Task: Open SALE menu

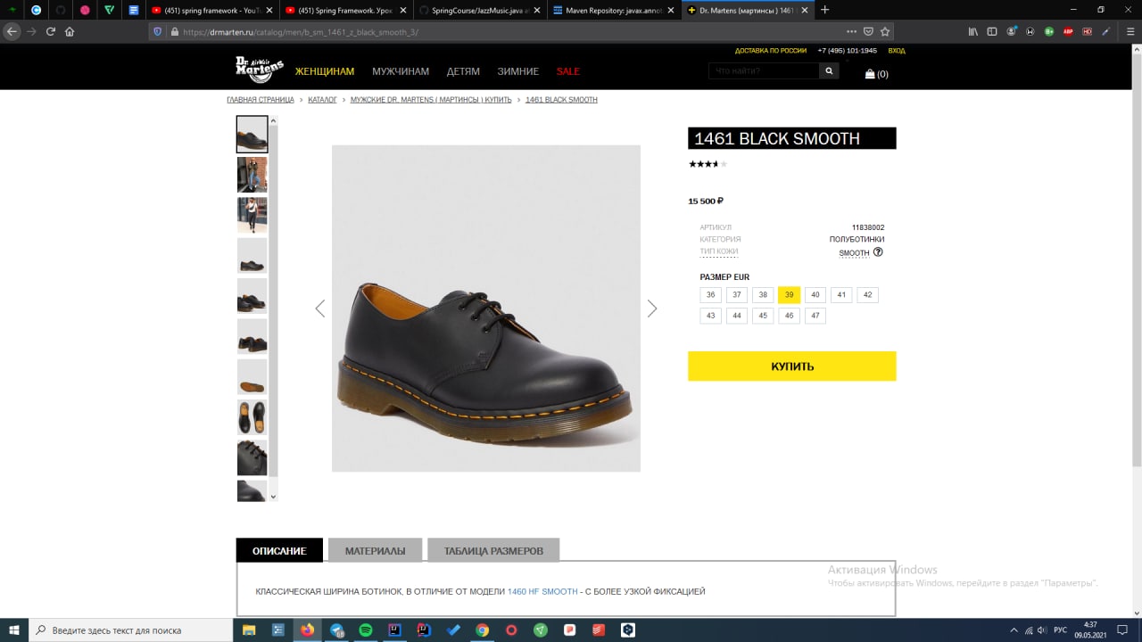Action: pos(568,71)
